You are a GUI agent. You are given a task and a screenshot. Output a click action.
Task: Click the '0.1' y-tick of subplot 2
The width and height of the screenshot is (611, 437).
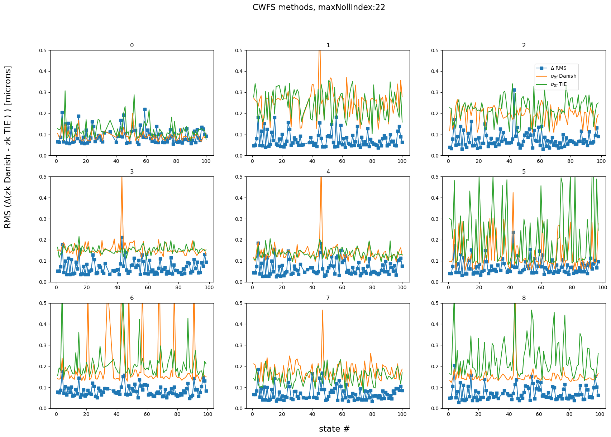click(x=436, y=135)
